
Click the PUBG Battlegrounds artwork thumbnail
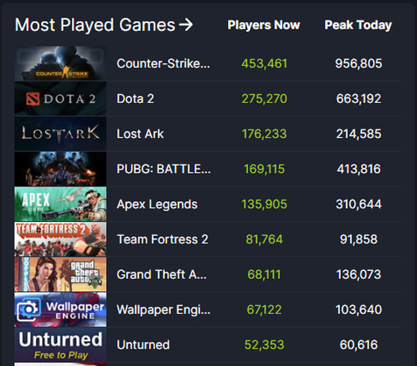(x=61, y=169)
